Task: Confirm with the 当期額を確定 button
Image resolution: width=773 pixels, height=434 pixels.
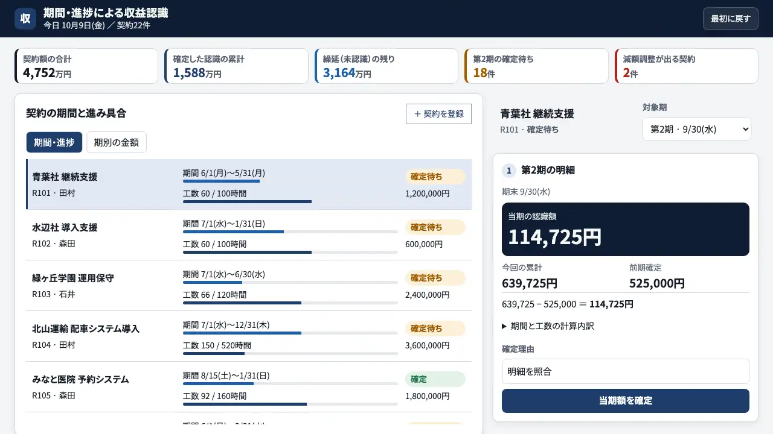Action: pyautogui.click(x=626, y=401)
